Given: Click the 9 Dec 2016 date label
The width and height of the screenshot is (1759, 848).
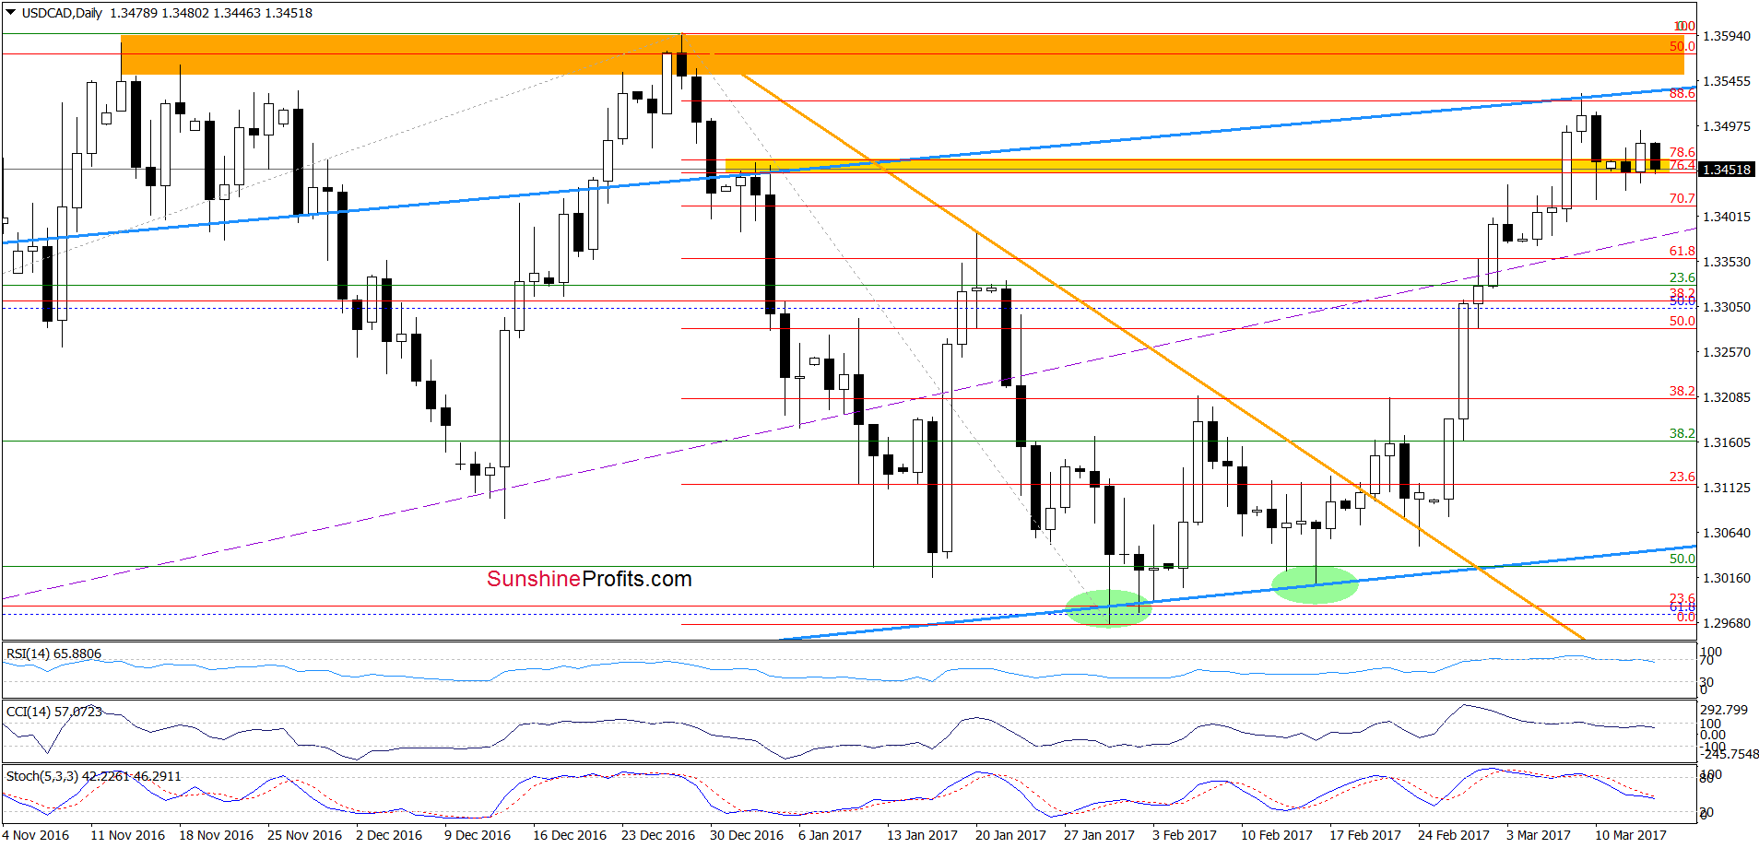Looking at the screenshot, I should point(478,835).
